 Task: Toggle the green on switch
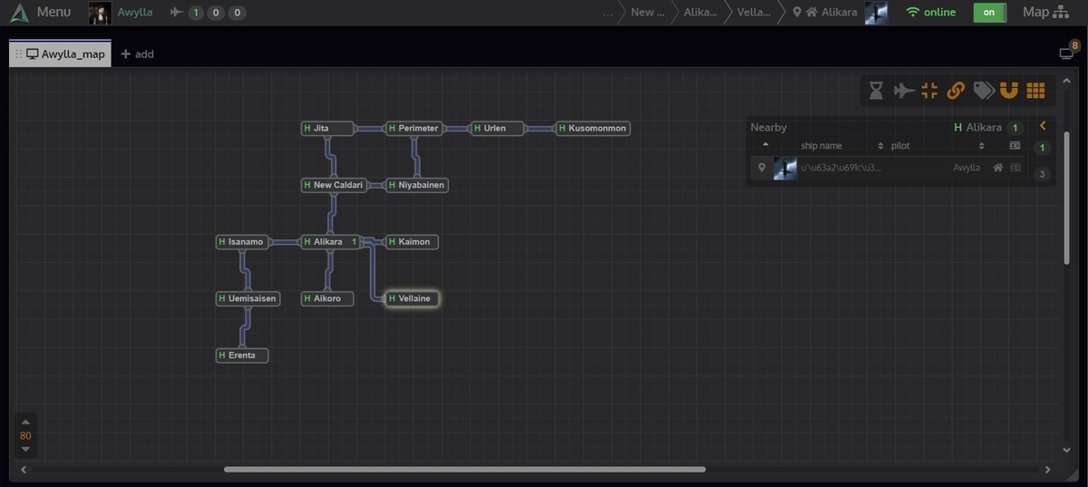coord(989,13)
